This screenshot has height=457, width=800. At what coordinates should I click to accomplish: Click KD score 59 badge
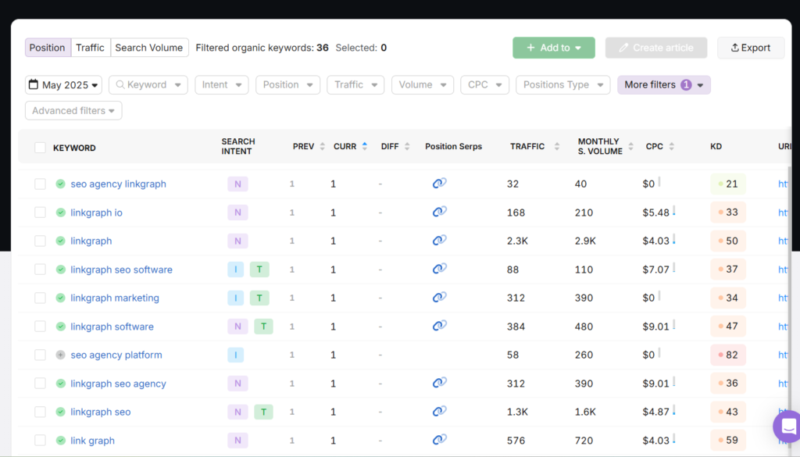(728, 440)
